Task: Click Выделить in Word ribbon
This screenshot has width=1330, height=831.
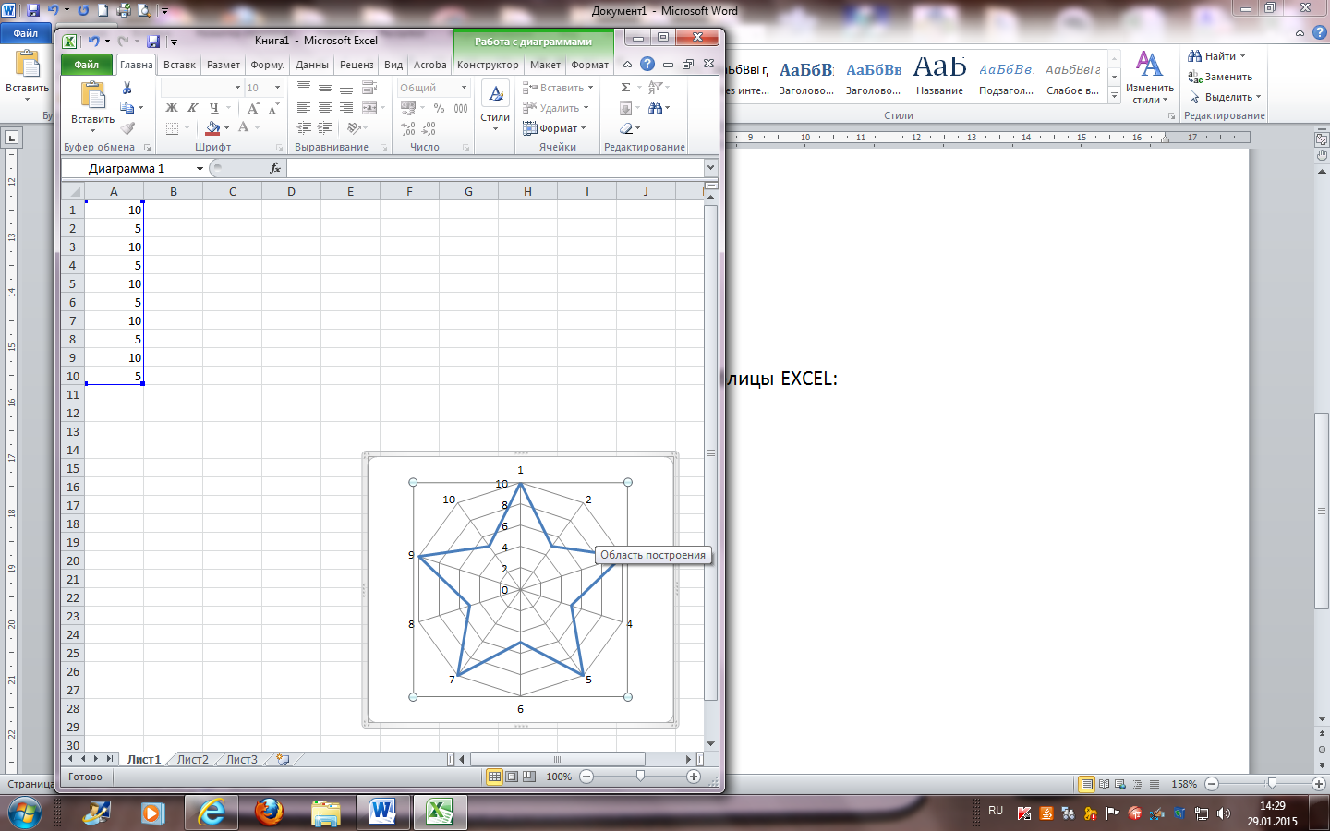Action: click(1225, 97)
